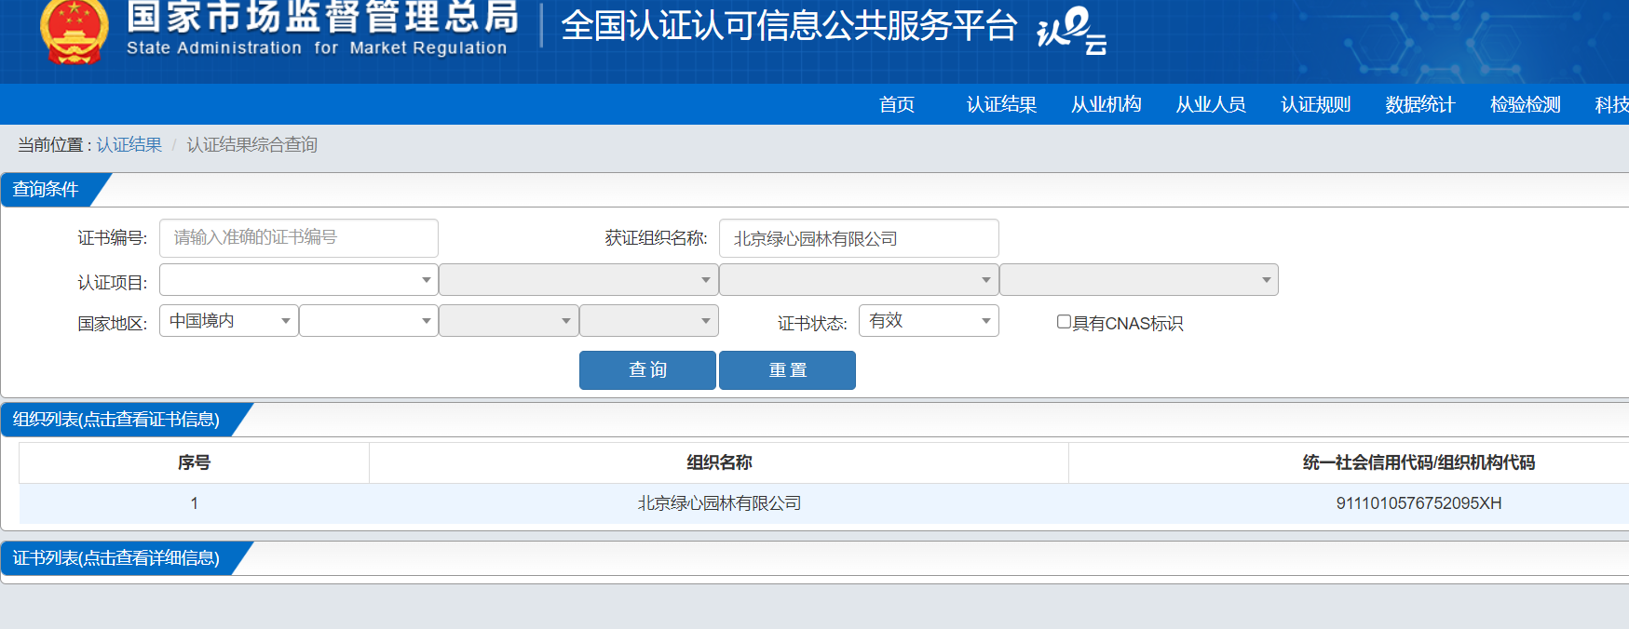Navigate to 检验检测 menu
The image size is (1629, 629).
pyautogui.click(x=1526, y=104)
